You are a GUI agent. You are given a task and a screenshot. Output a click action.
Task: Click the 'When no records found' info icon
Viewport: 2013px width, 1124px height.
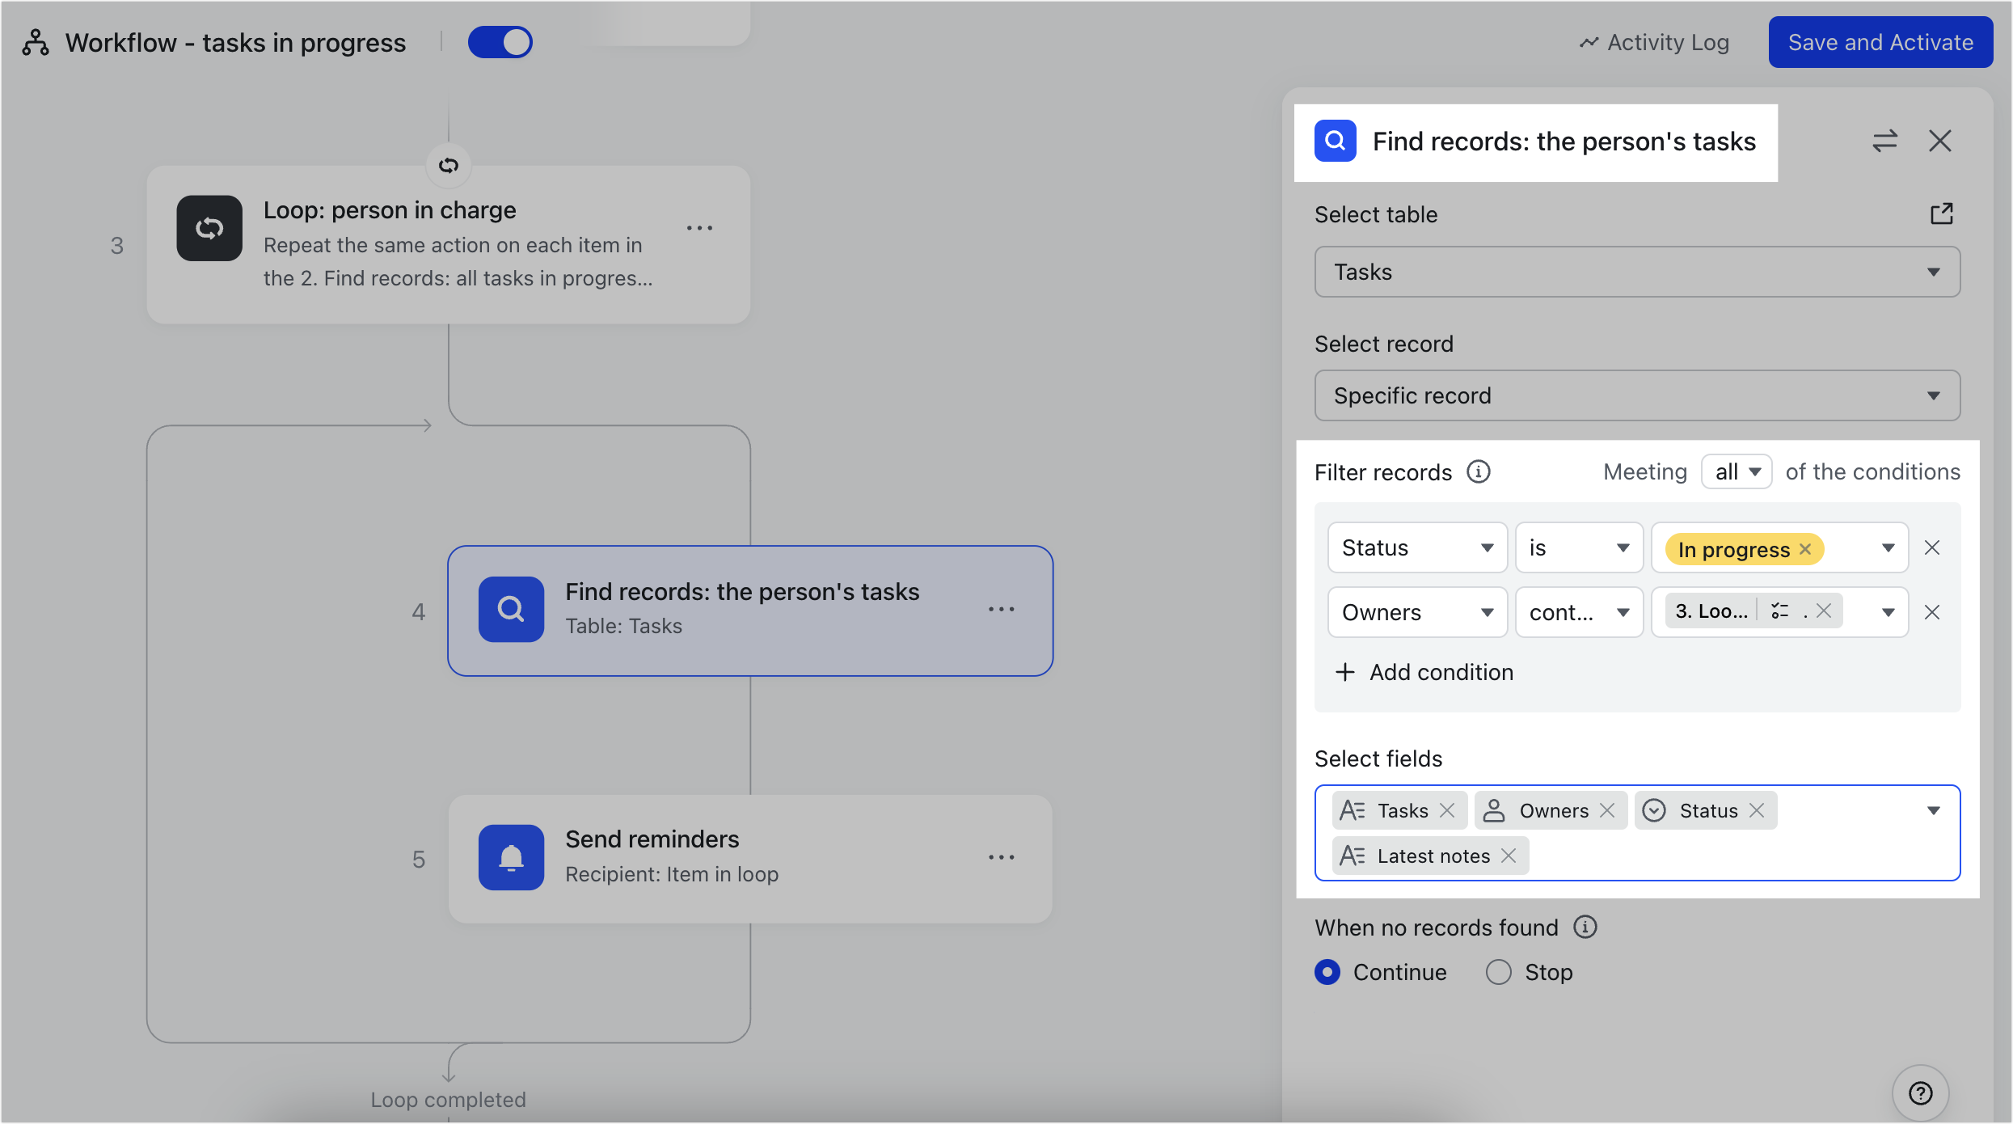point(1585,927)
